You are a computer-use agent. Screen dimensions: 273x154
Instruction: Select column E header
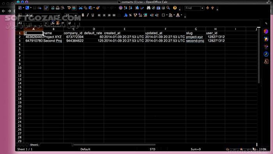point(124,29)
